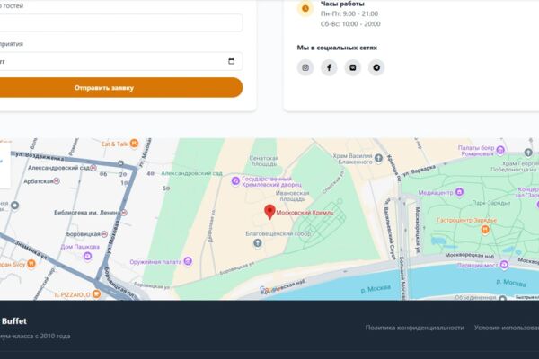The height and width of the screenshot is (359, 539).
Task: Click the Москворецкая наб street label
Action: click(x=469, y=255)
